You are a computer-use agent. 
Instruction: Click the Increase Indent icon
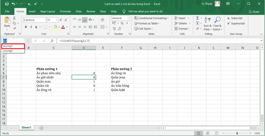tap(95, 27)
